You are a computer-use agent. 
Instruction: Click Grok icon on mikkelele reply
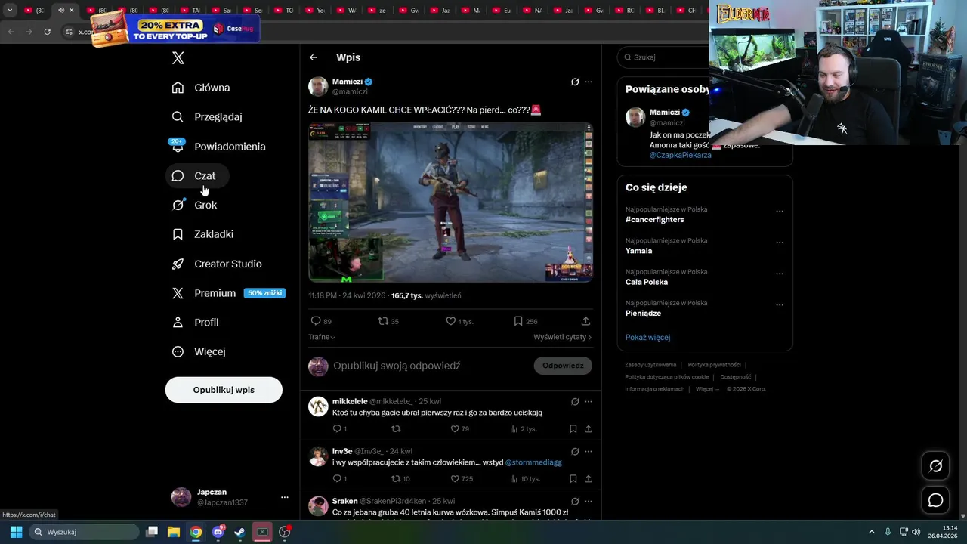pos(575,401)
